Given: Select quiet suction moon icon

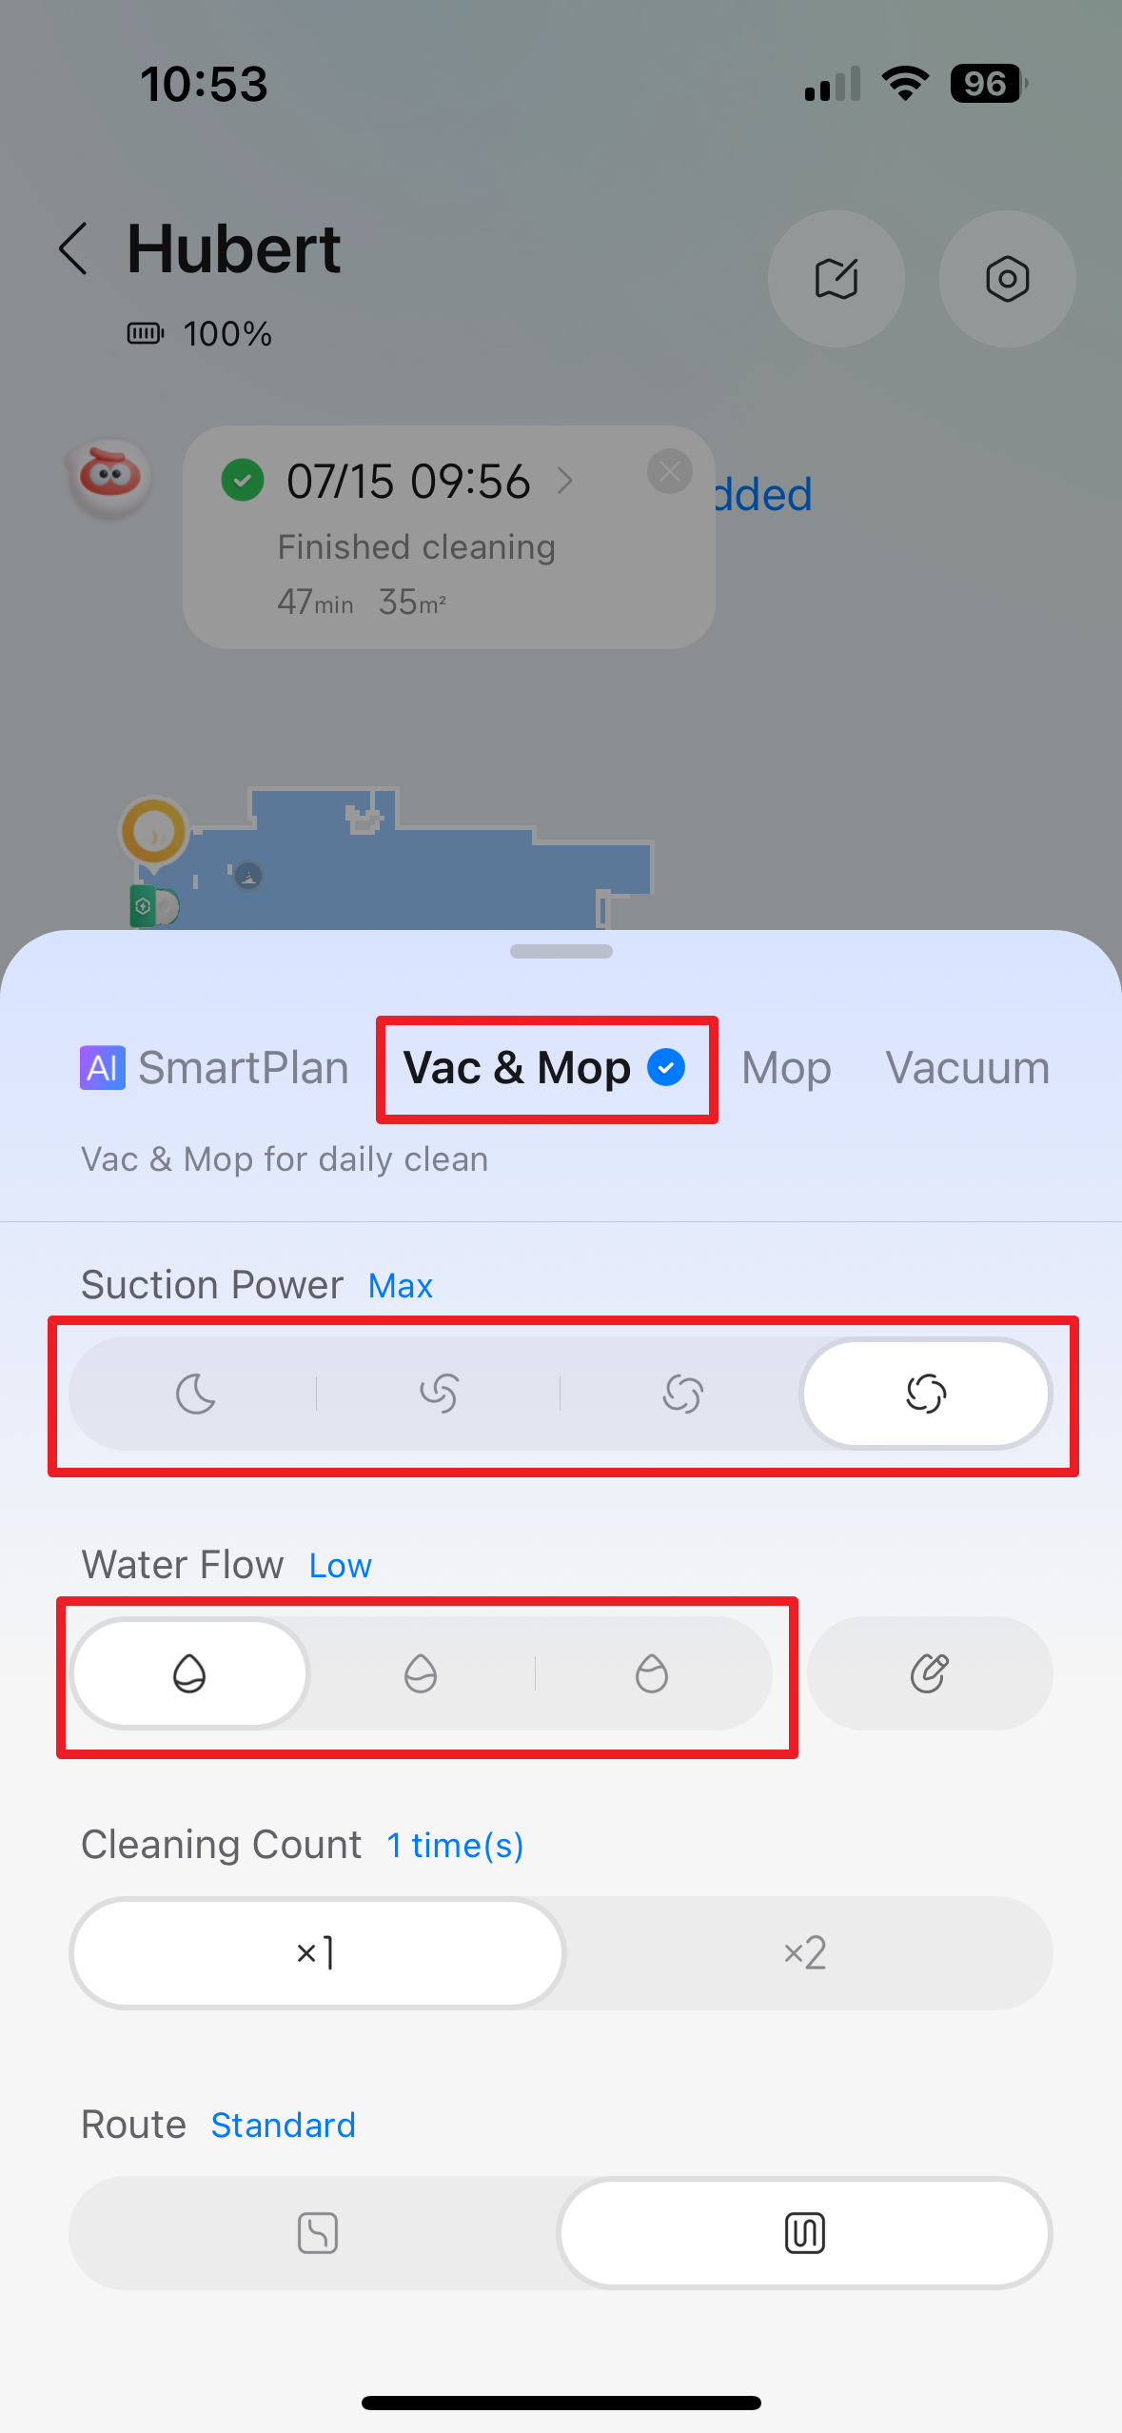Looking at the screenshot, I should (x=196, y=1395).
